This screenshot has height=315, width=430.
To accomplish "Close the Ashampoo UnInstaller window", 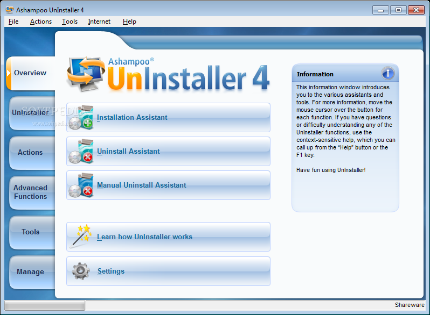I will tap(417, 10).
